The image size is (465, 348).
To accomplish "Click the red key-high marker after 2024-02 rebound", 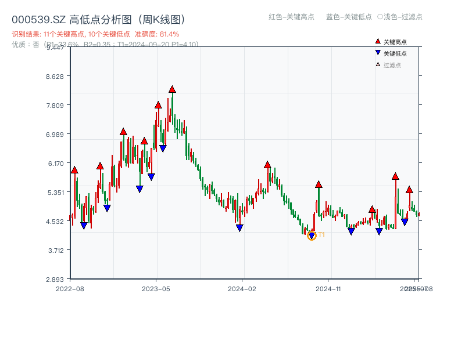I will pos(267,165).
